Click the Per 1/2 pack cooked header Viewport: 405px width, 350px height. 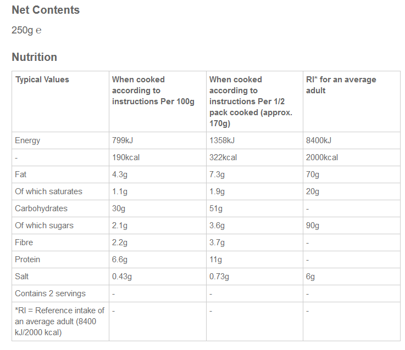pos(251,101)
